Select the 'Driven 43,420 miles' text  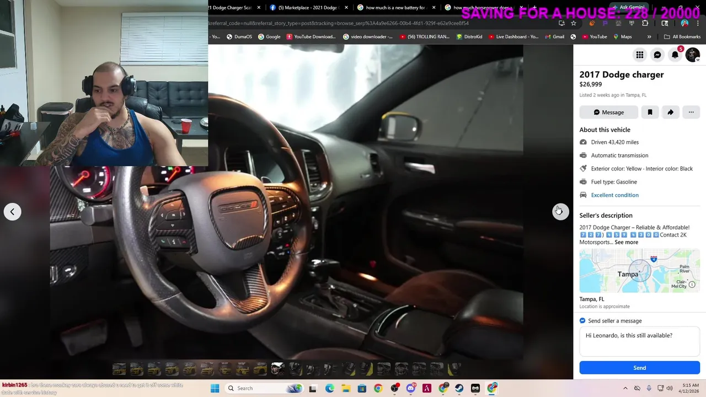click(614, 142)
